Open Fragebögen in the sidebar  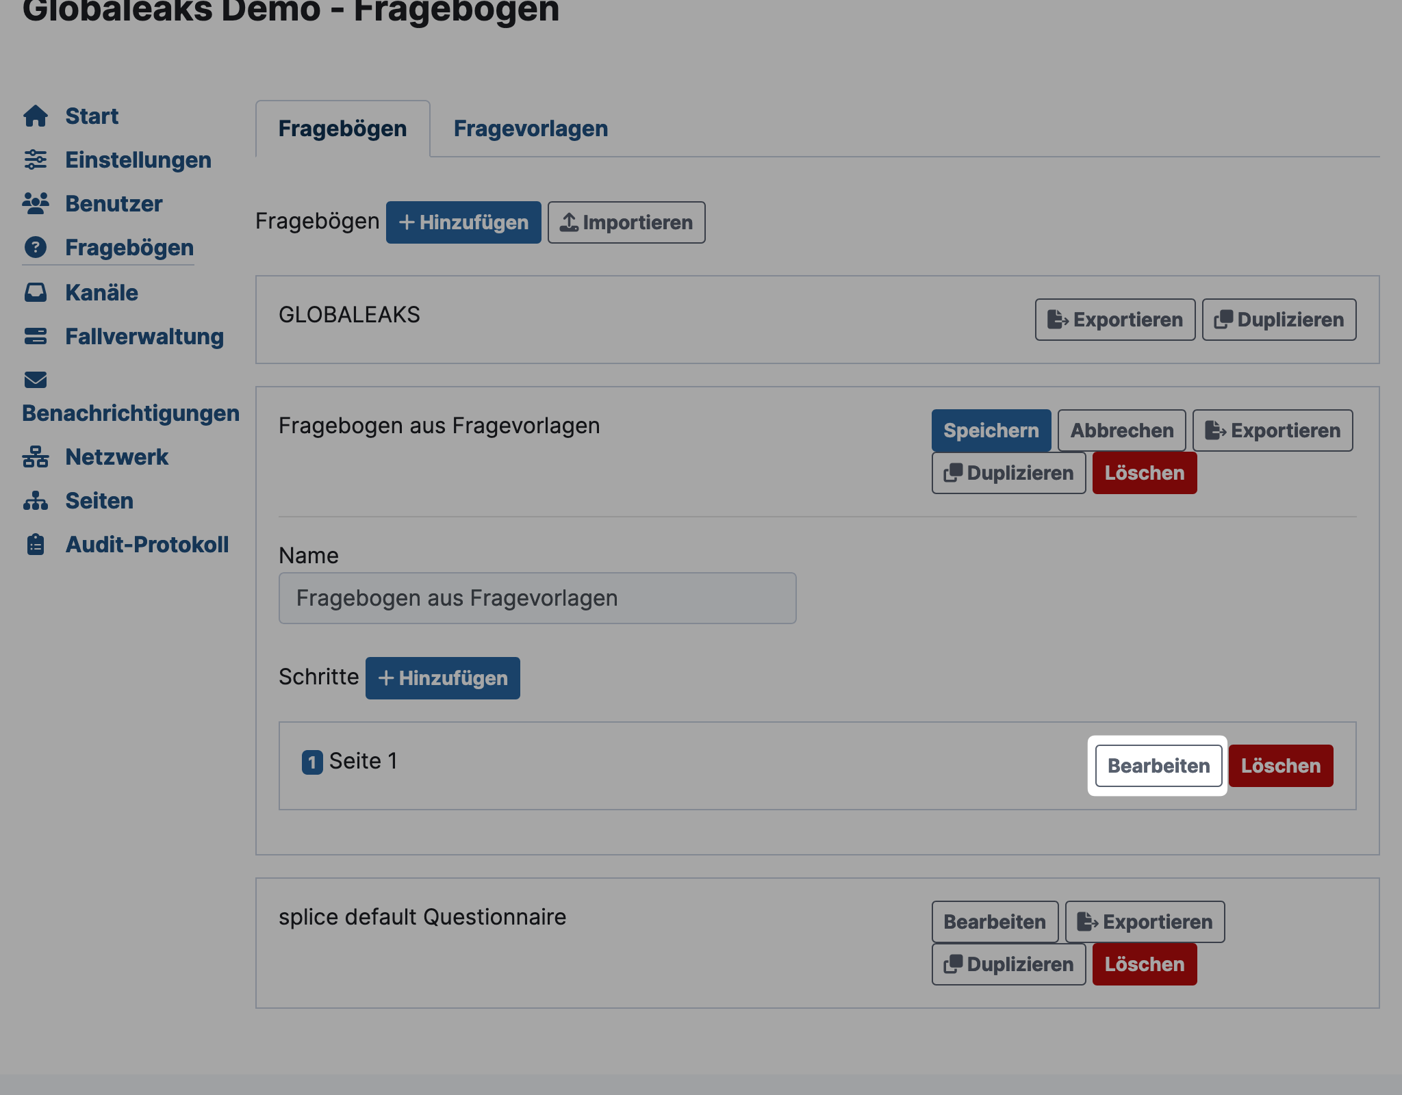[129, 248]
